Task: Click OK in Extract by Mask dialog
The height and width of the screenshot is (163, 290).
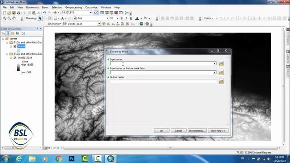Action: [161, 131]
